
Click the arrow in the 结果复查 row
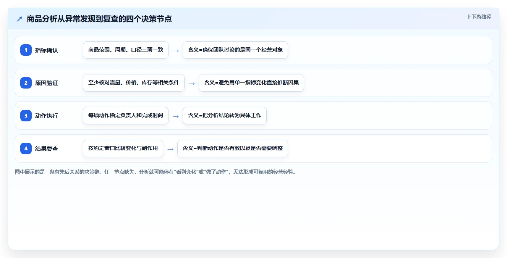[170, 149]
